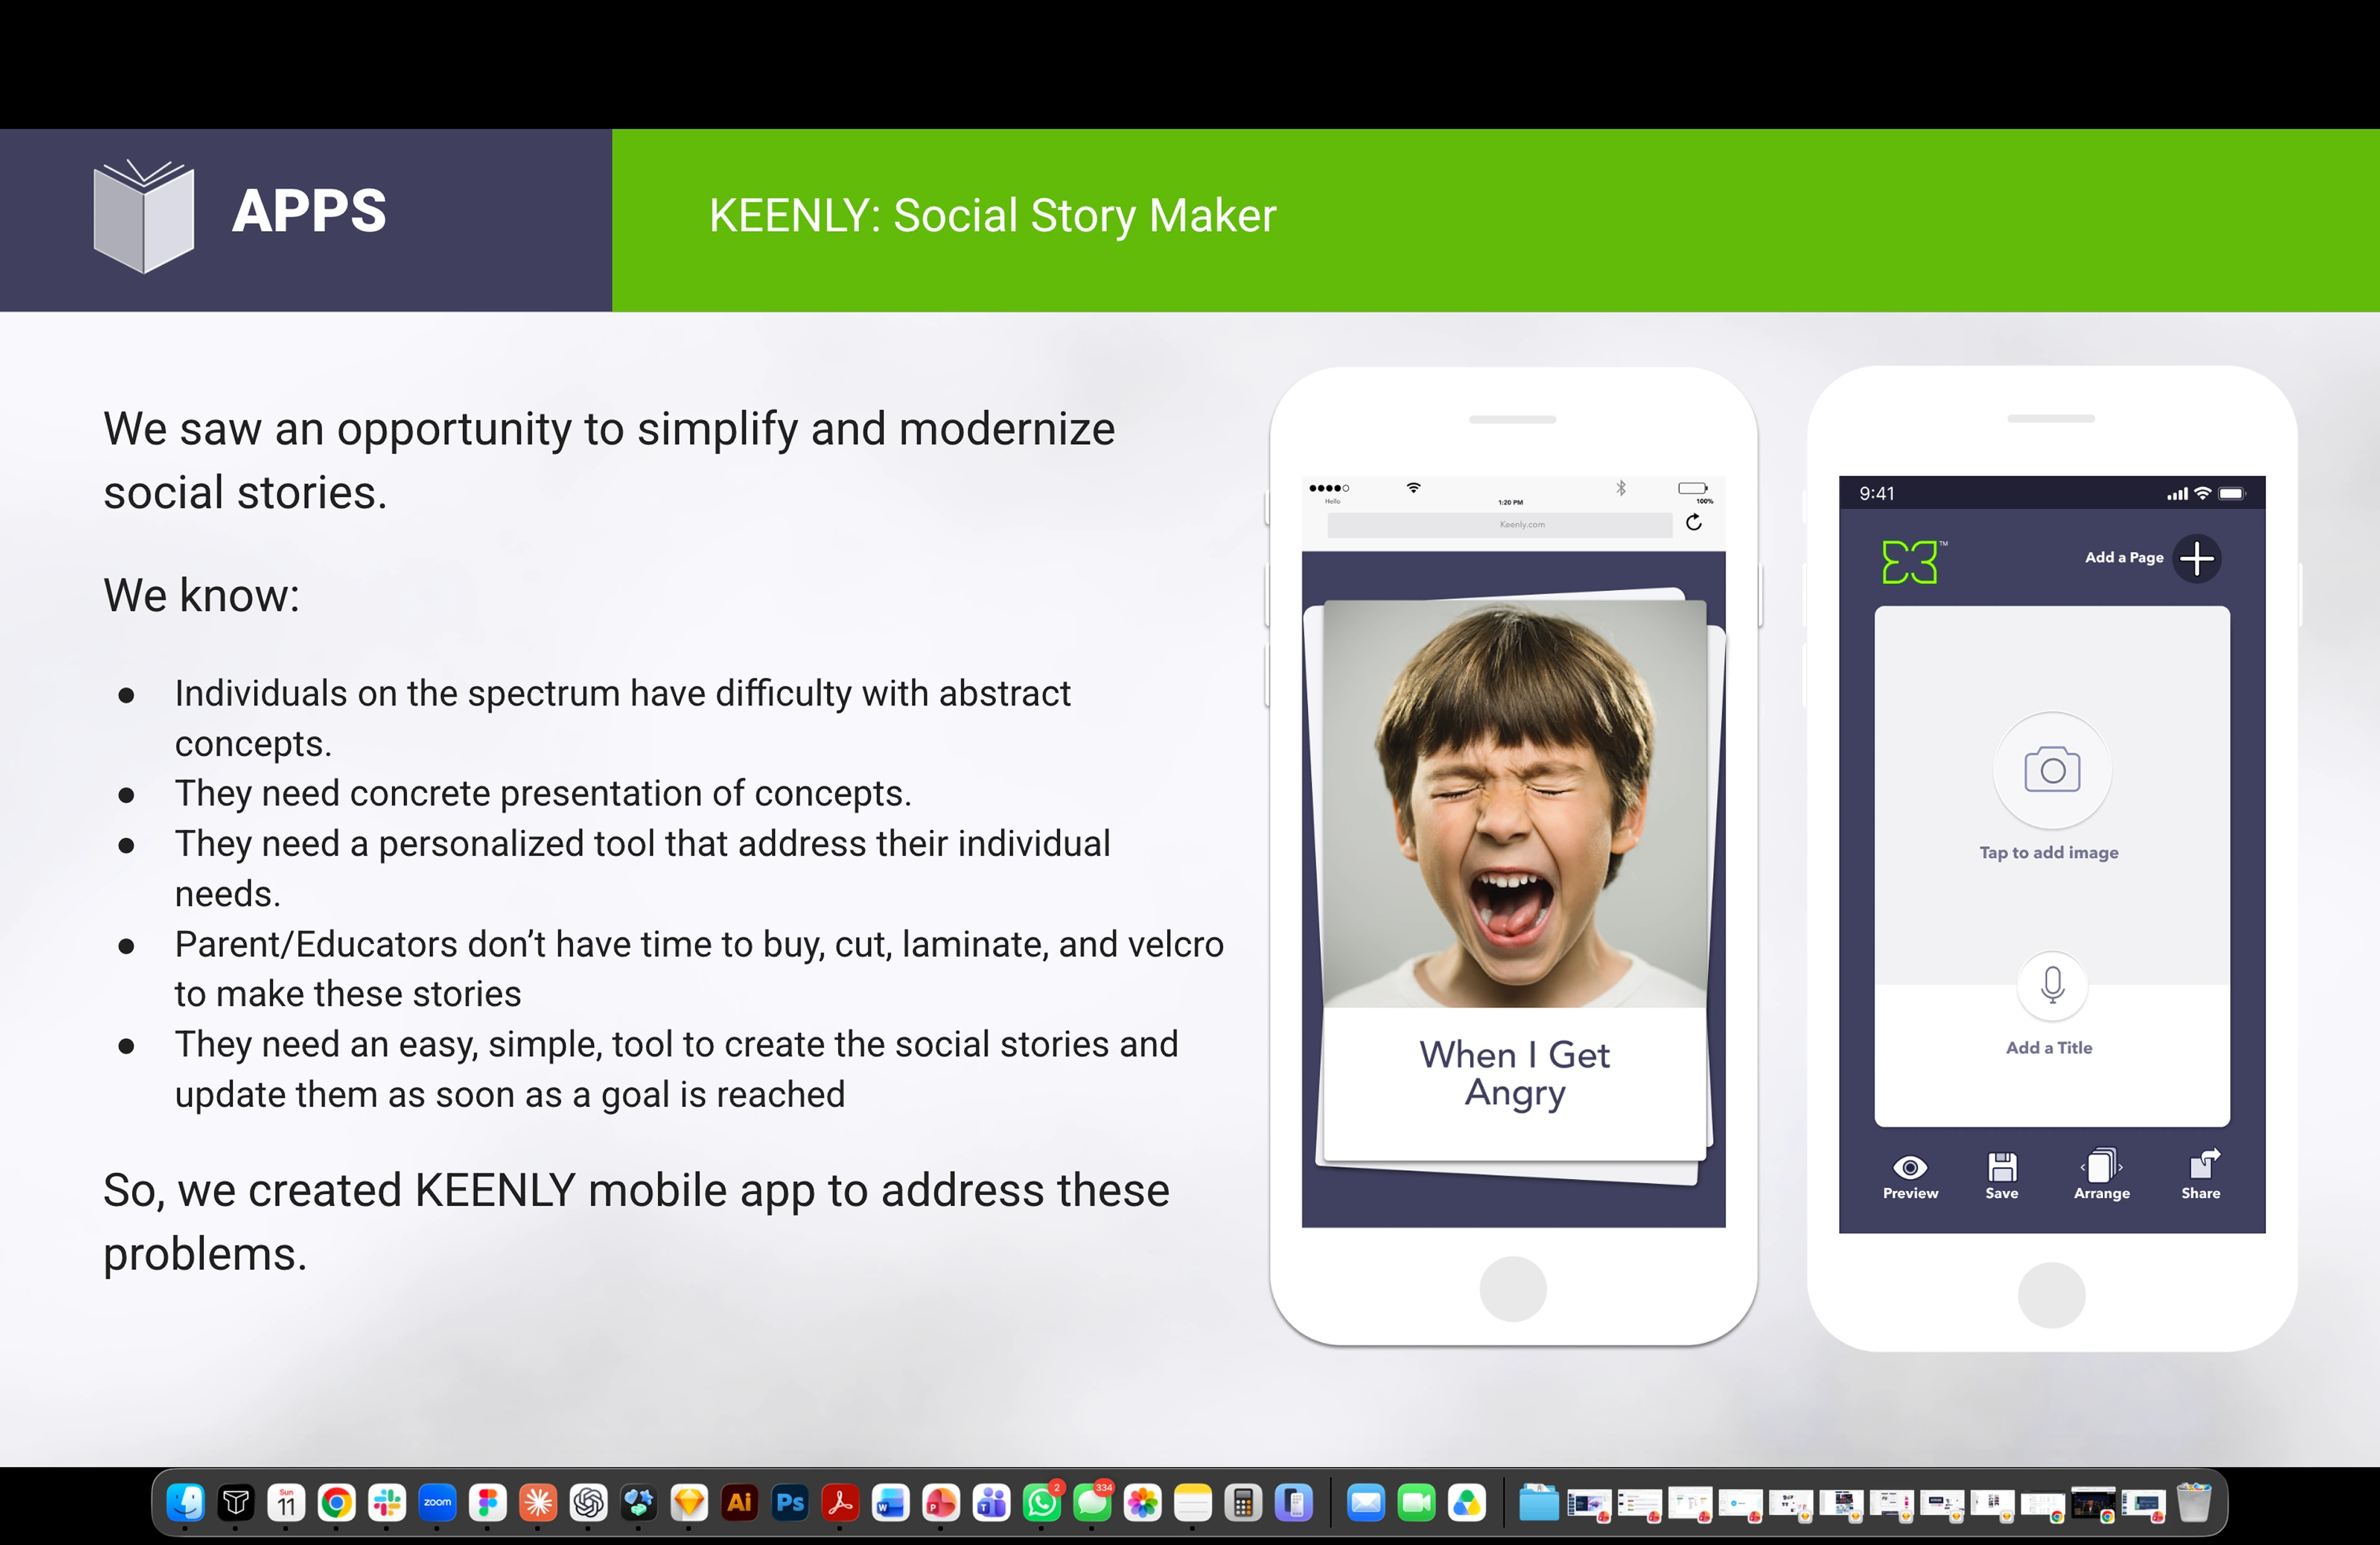Viewport: 2380px width, 1545px height.
Task: Open the Zoom app icon
Action: pyautogui.click(x=437, y=1502)
